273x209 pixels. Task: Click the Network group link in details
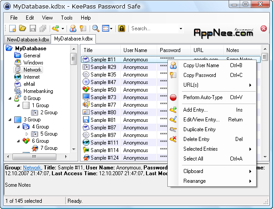coord(32,168)
